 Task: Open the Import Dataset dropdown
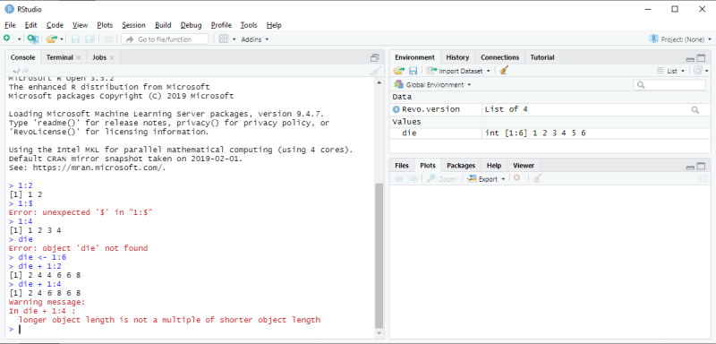point(458,71)
